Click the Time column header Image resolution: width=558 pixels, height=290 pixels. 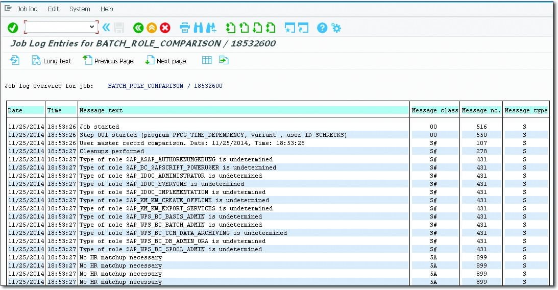point(62,110)
